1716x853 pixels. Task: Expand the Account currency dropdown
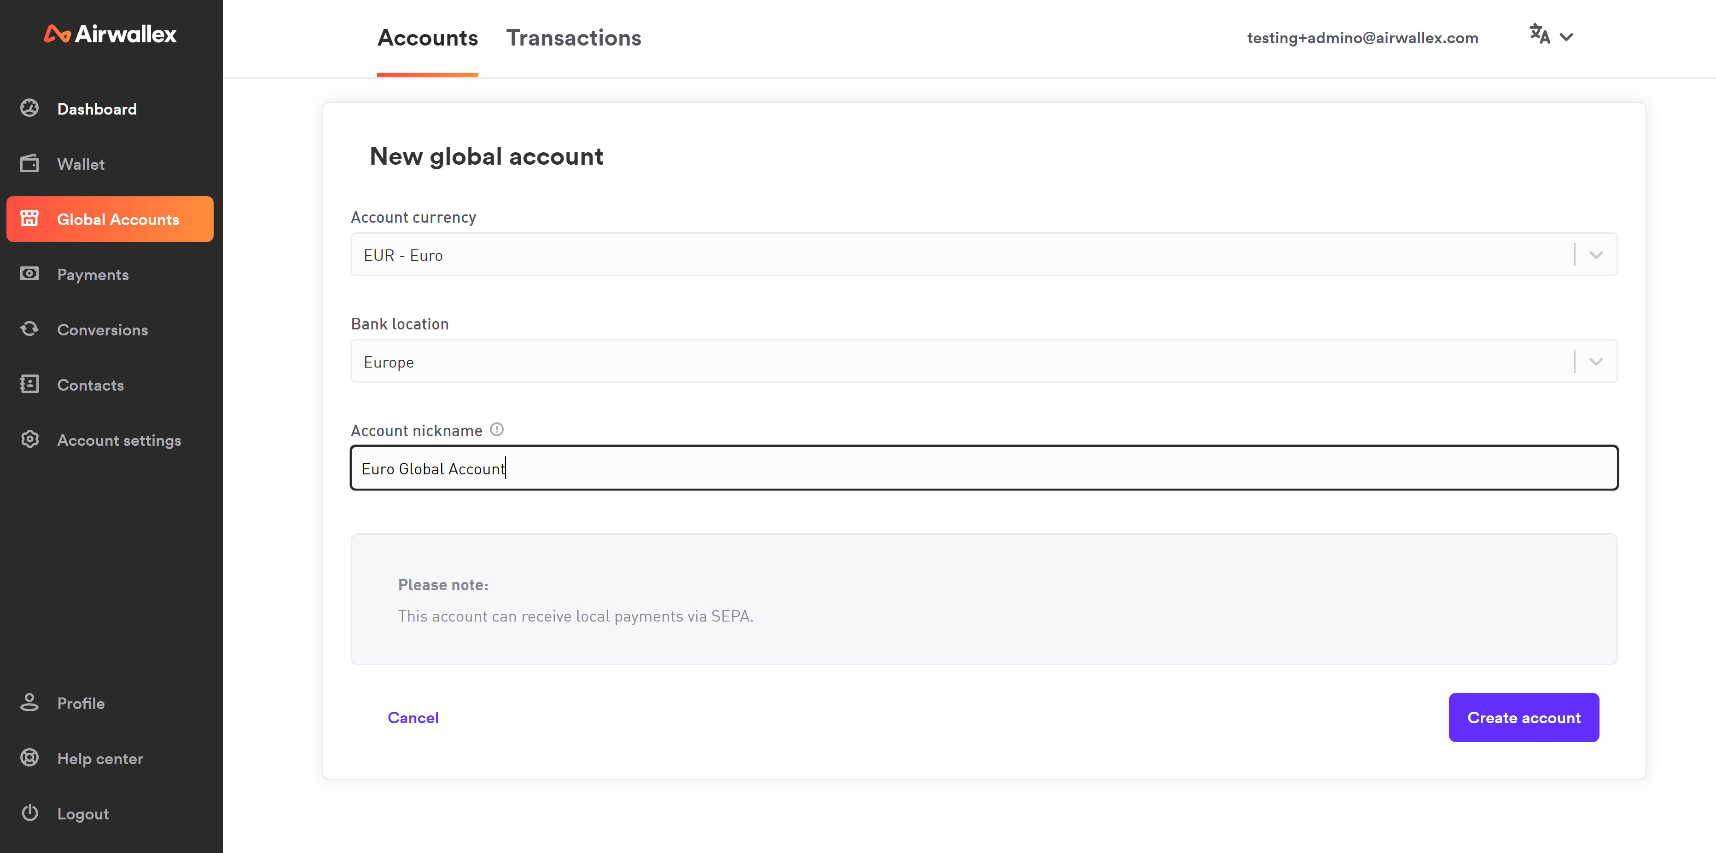click(1595, 255)
